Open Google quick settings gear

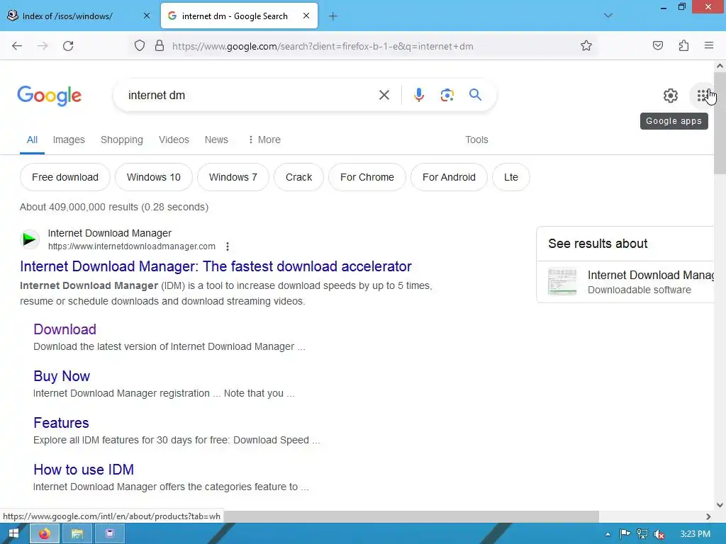click(x=671, y=96)
